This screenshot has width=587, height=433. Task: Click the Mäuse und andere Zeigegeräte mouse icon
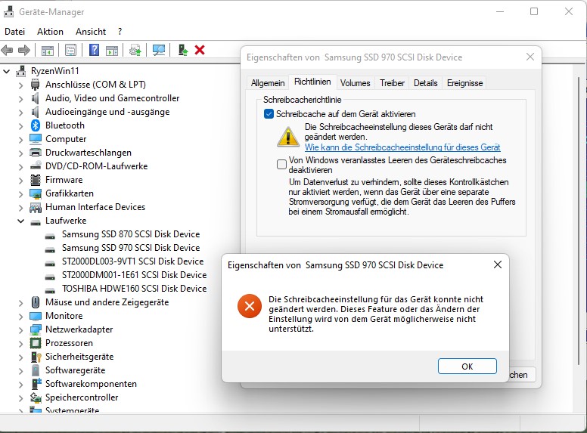36,302
